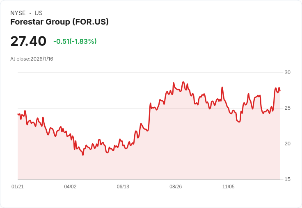Click the -0.51(-1.83%) price change

(75, 41)
